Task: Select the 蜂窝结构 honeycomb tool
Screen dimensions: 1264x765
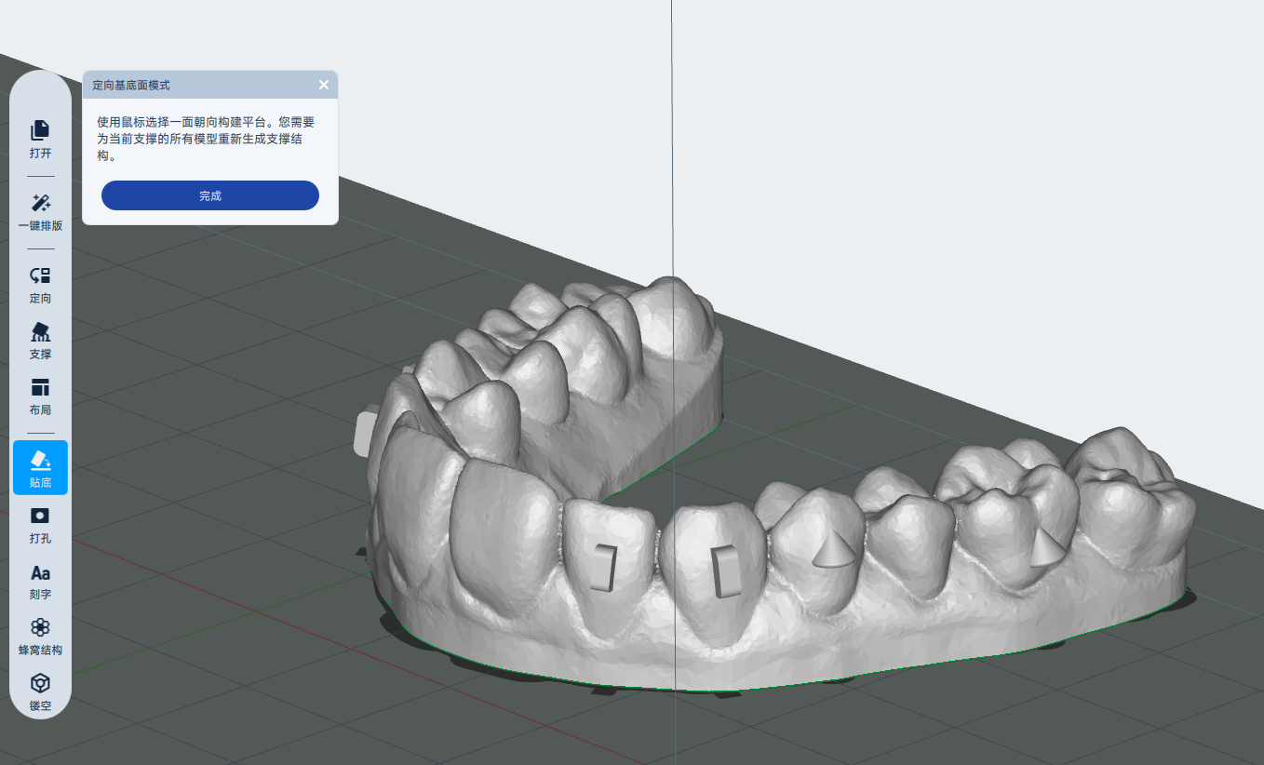Action: point(40,637)
